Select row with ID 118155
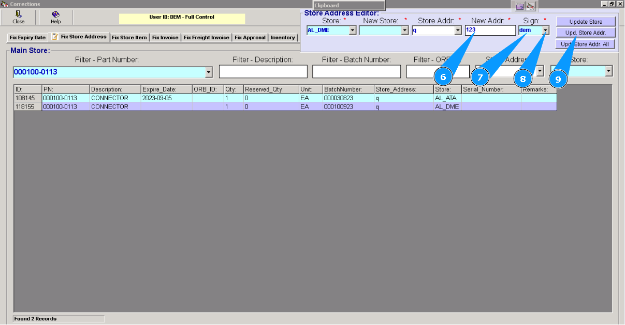625x325 pixels. click(285, 106)
